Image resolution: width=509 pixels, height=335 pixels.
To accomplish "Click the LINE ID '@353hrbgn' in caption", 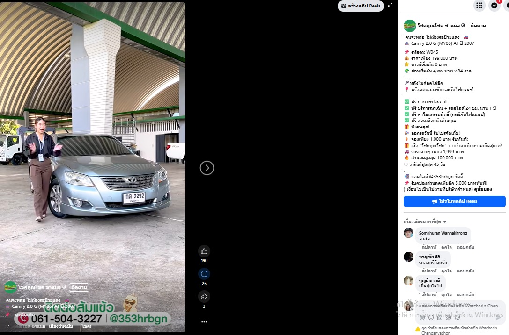I will [x=442, y=177].
